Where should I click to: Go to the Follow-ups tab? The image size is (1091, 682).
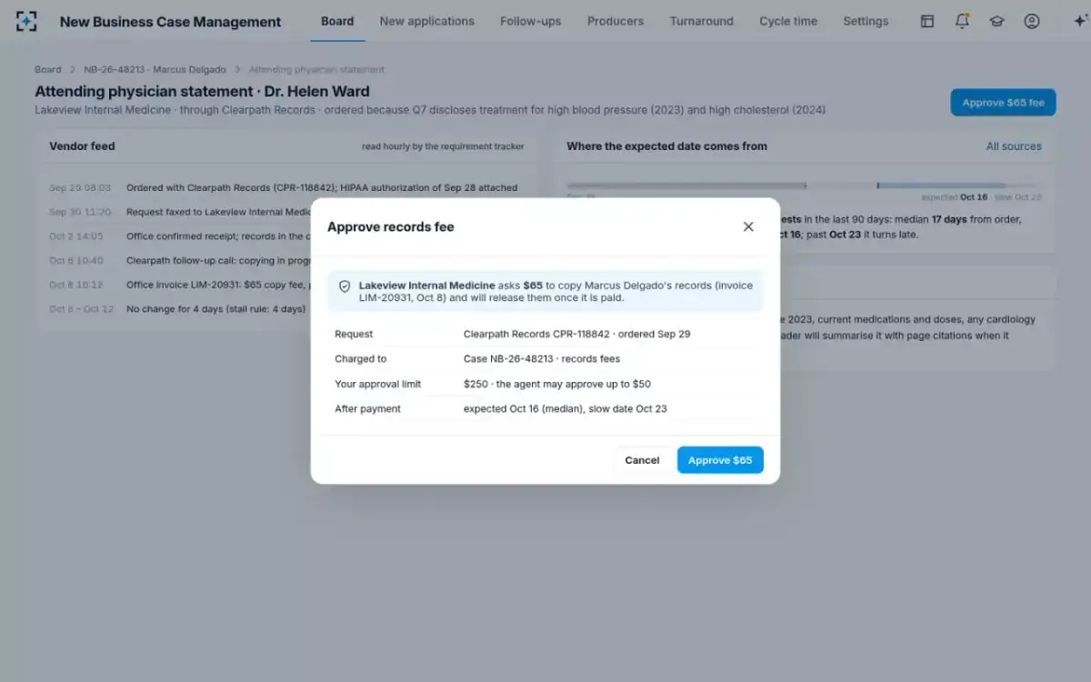[531, 21]
